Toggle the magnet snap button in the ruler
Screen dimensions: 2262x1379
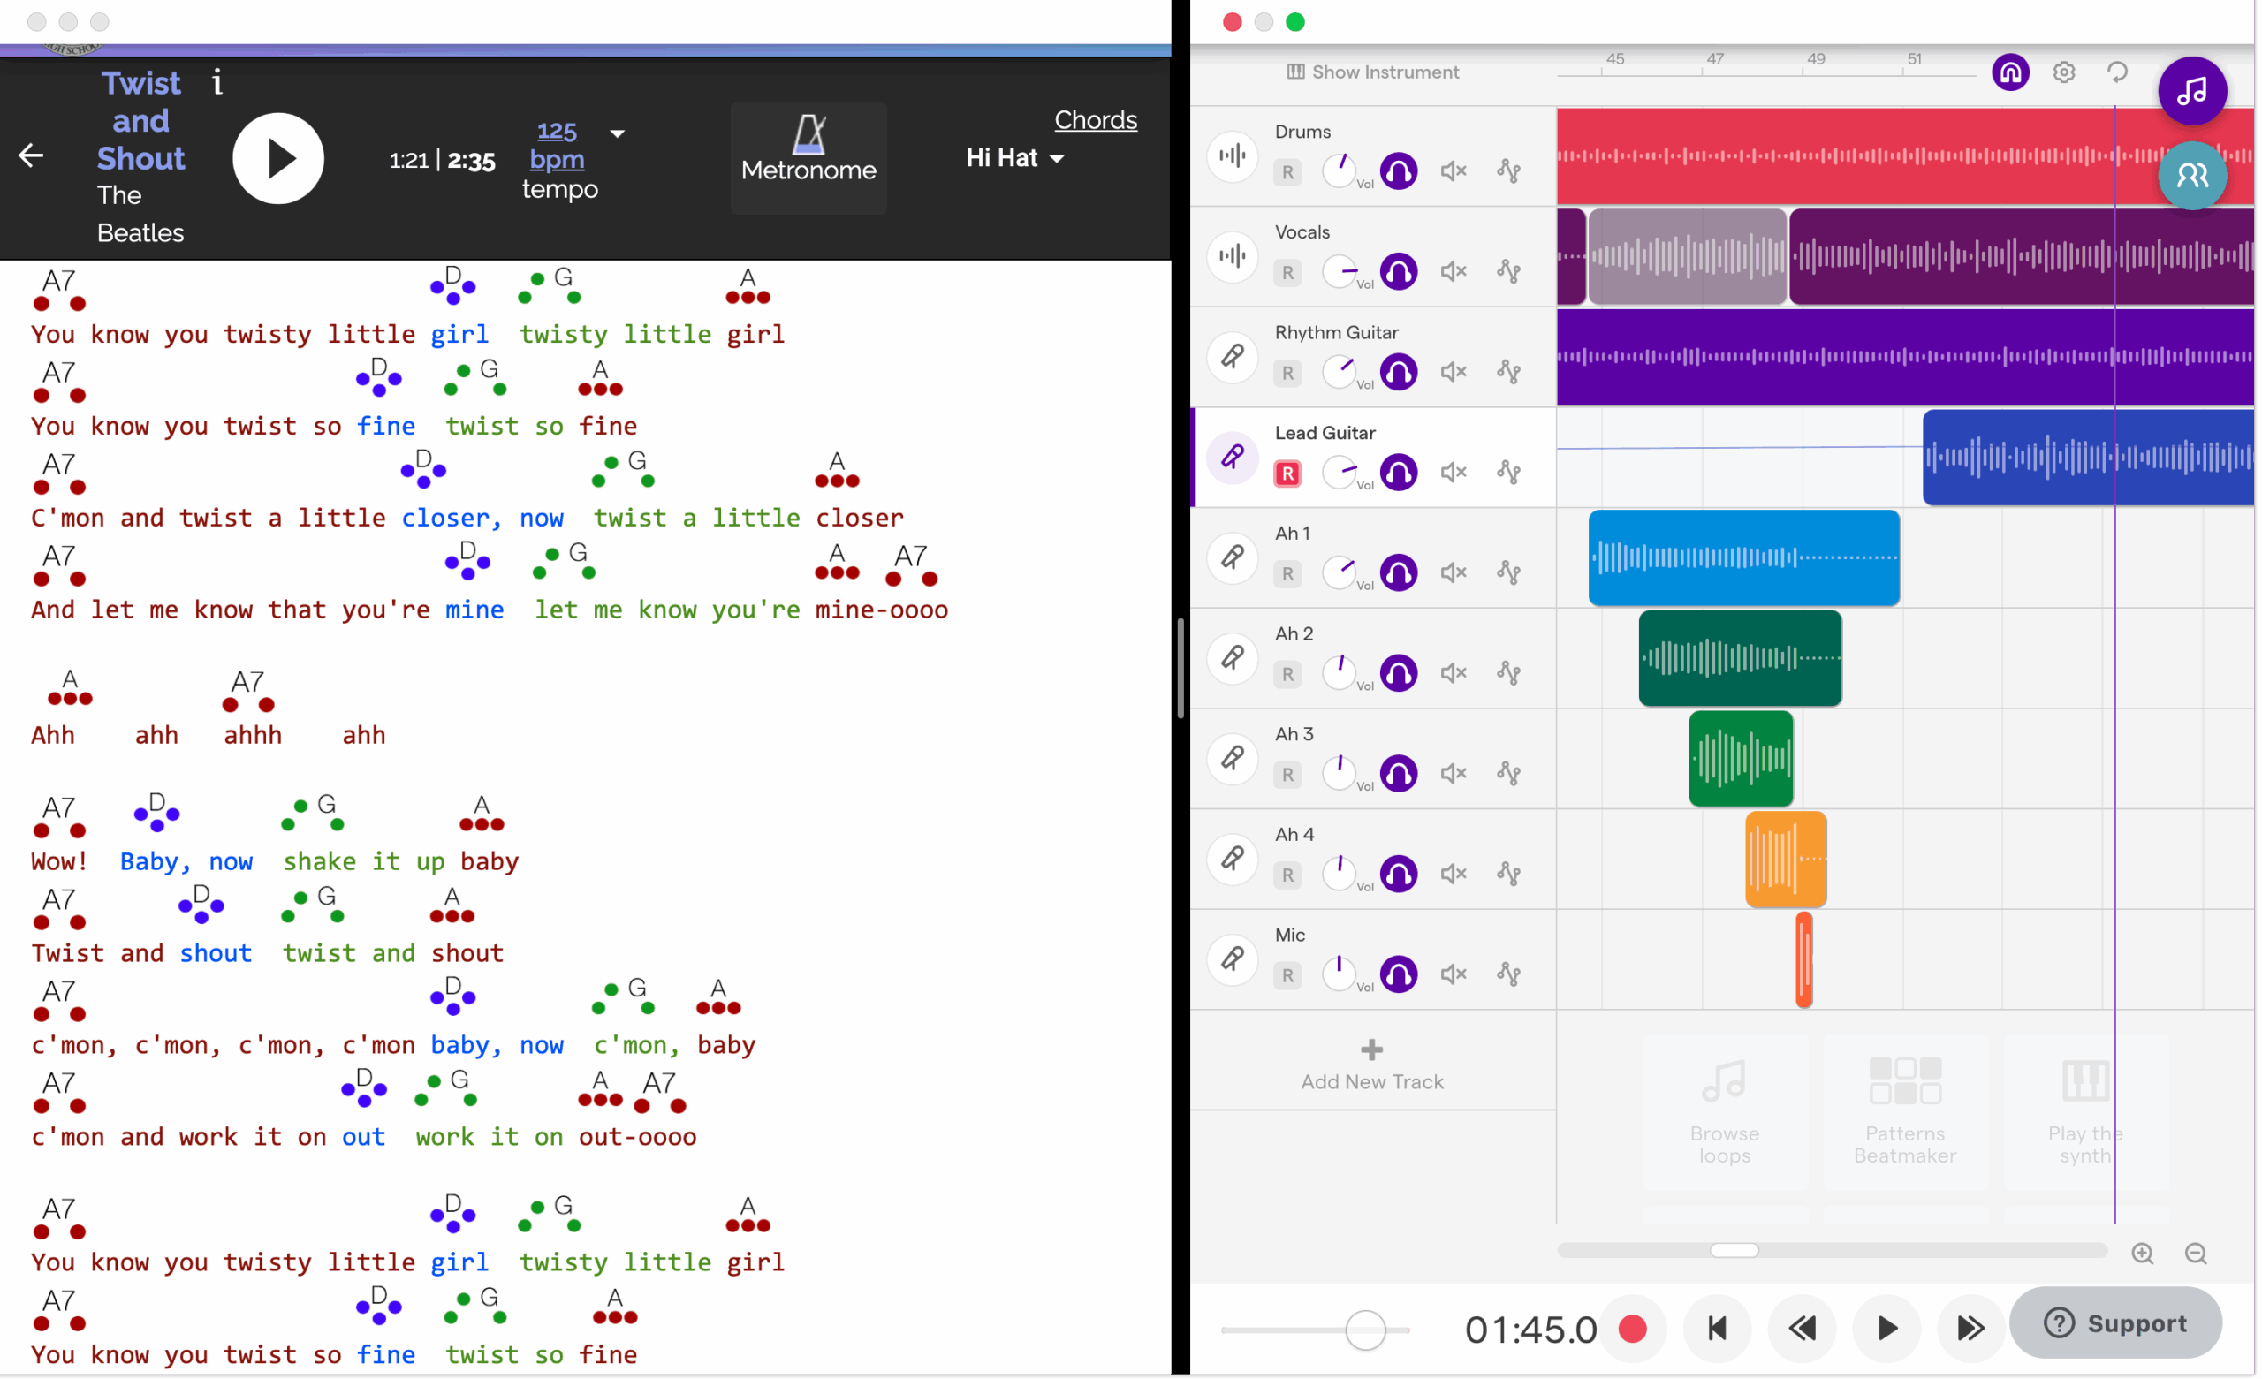pos(2010,72)
